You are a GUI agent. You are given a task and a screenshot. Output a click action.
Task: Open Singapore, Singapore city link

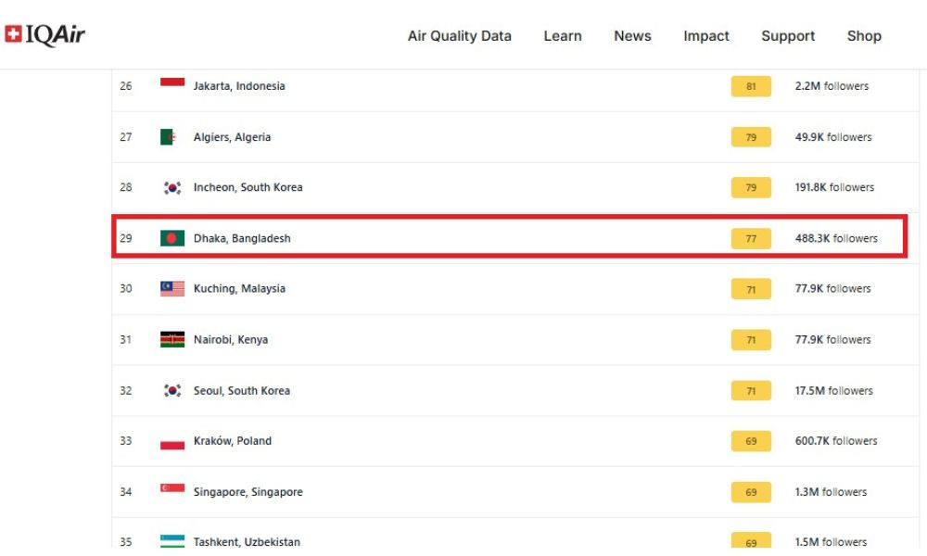click(x=248, y=491)
